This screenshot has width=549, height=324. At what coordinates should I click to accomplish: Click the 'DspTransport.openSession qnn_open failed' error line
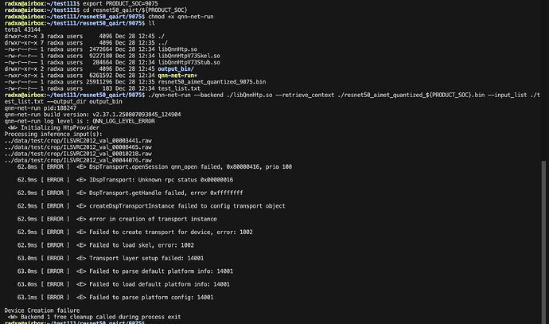(154, 166)
